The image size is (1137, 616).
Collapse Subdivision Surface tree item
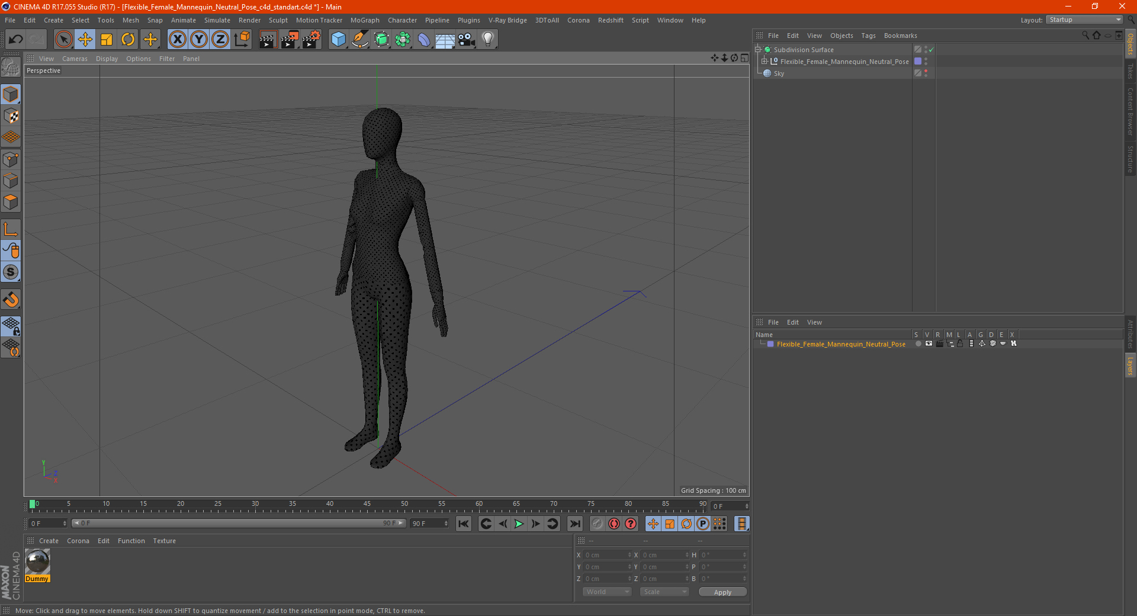(758, 50)
